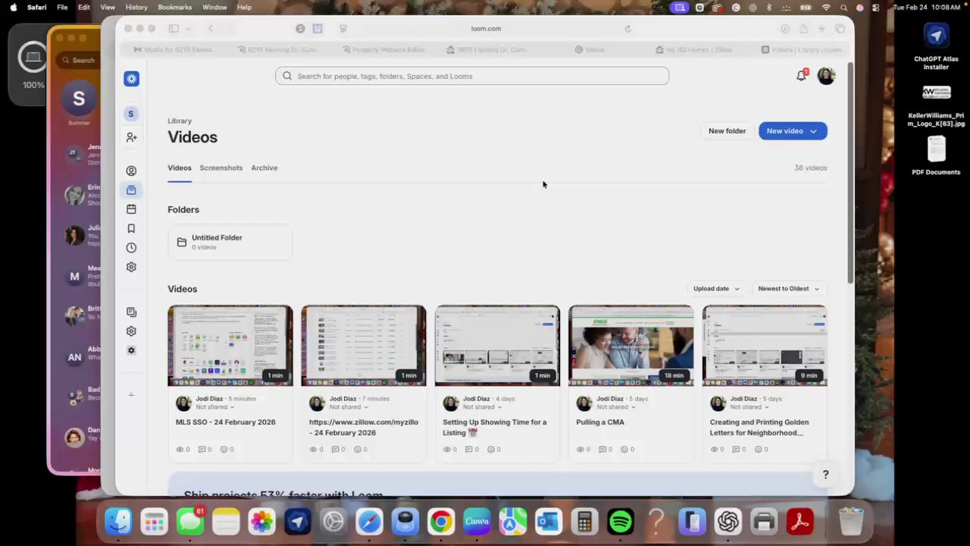
Task: Open the Meetings calendar icon in sidebar
Action: tap(131, 209)
